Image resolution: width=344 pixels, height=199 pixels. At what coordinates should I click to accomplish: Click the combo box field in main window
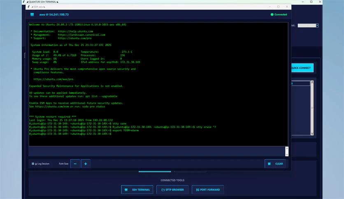pos(307,25)
